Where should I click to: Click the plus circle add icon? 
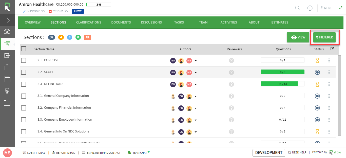[x=310, y=8]
